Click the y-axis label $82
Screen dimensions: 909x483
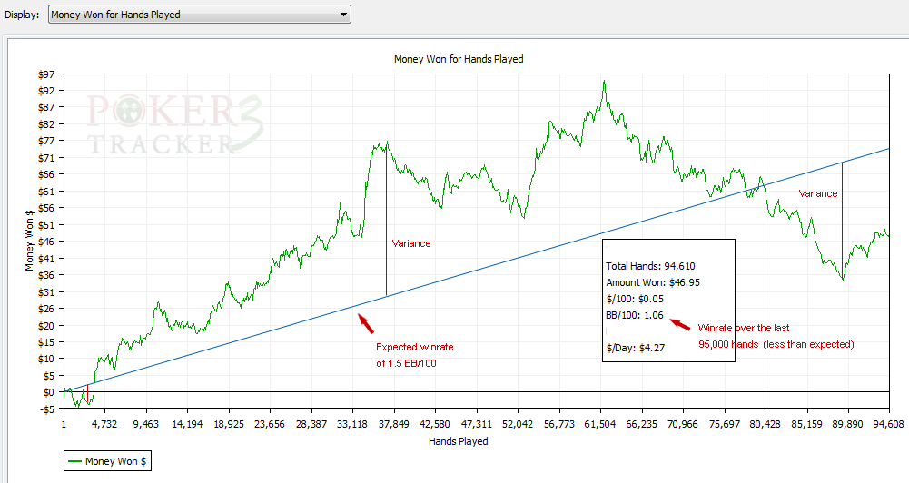46,124
